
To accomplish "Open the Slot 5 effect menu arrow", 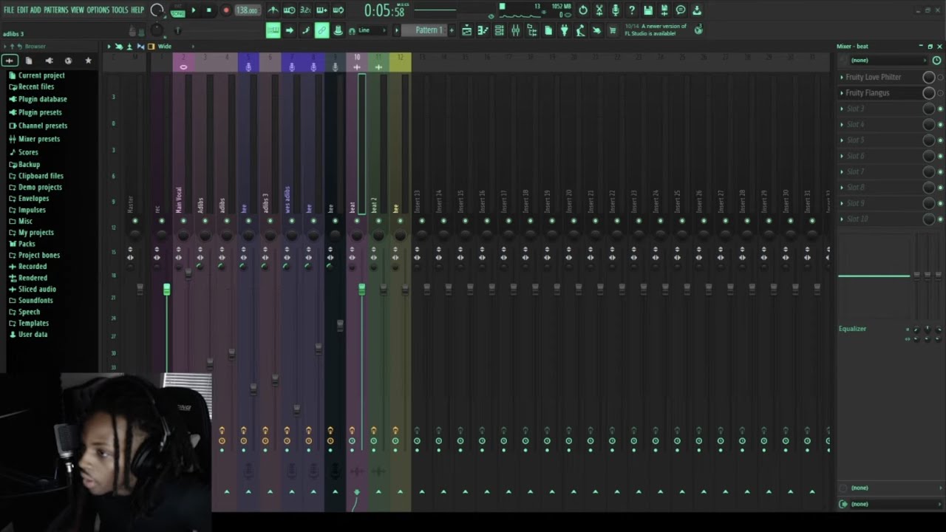I will 842,140.
